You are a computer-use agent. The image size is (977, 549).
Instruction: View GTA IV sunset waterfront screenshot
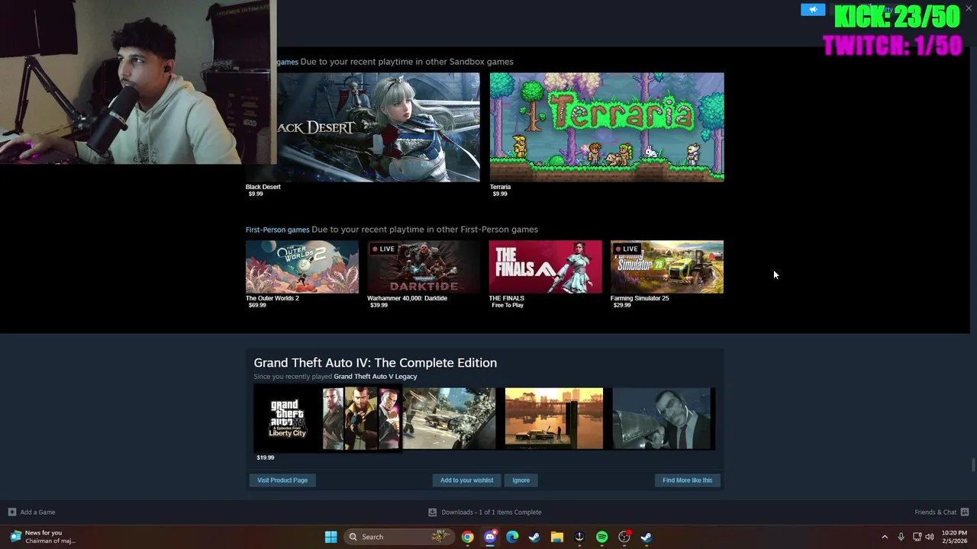pos(554,419)
